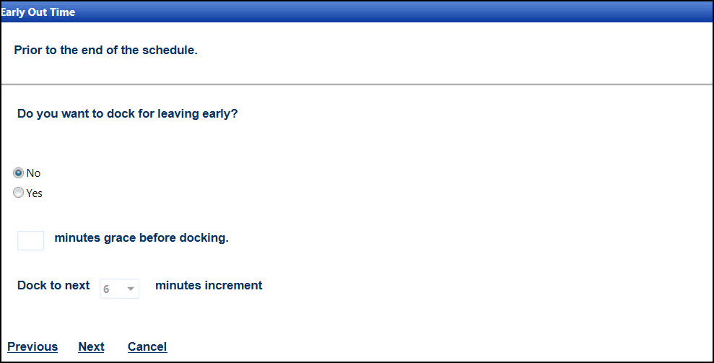Go back using the Previous link

pos(32,347)
